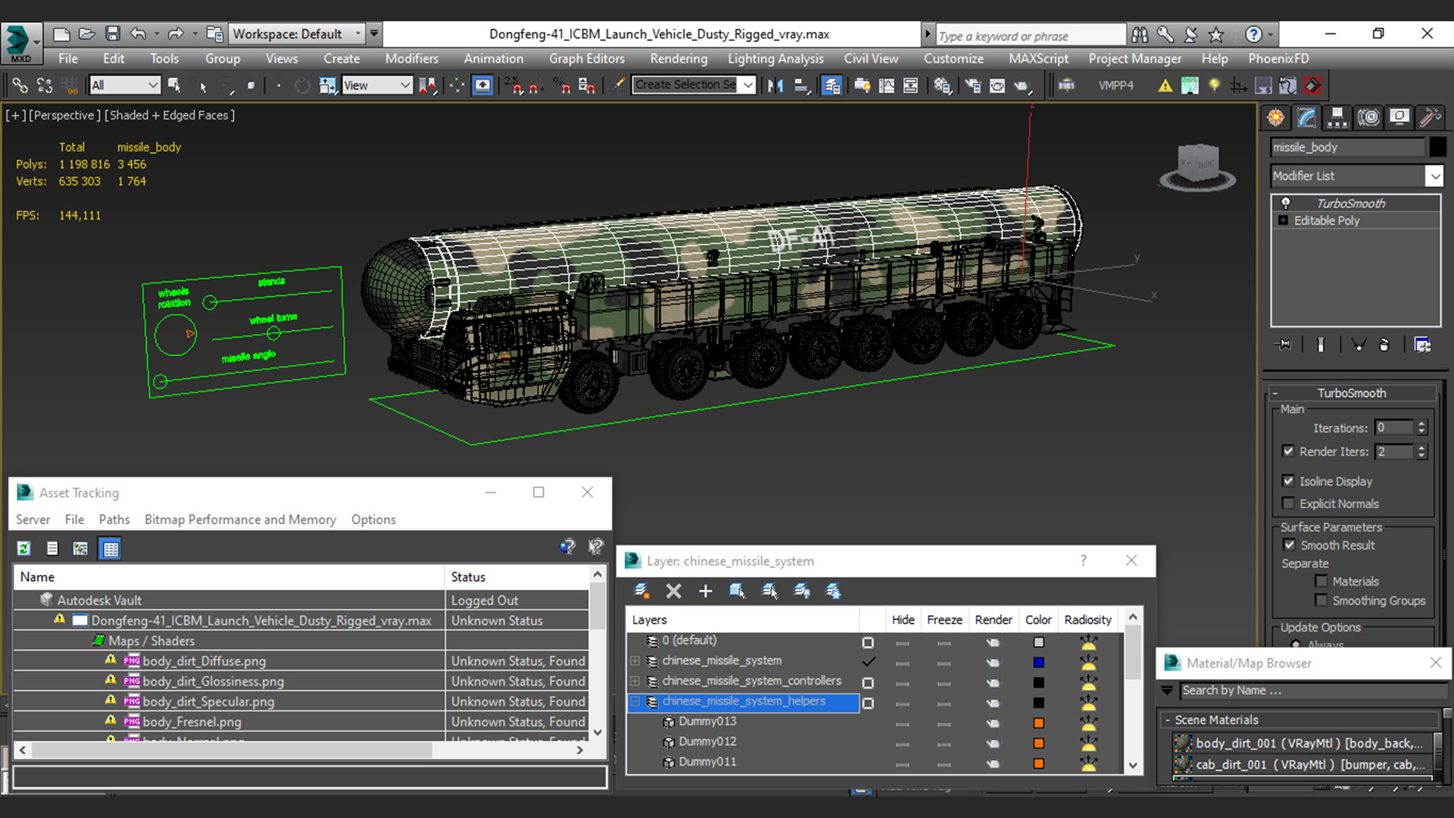Click the Status column header in Asset Tracking
1454x818 pixels.
coord(517,577)
